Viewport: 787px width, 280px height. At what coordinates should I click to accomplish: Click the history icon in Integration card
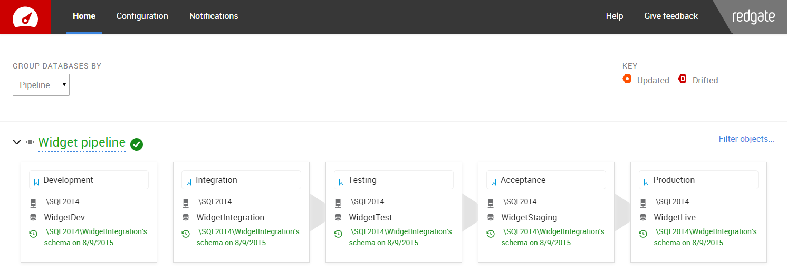coord(186,234)
